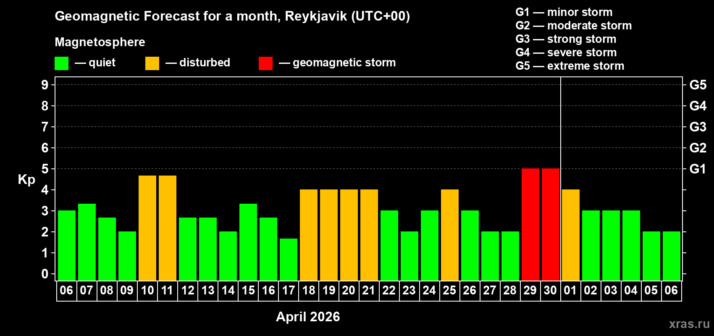Click the green quiet legend swatch
Screen dimensions: 714x336
[61, 63]
